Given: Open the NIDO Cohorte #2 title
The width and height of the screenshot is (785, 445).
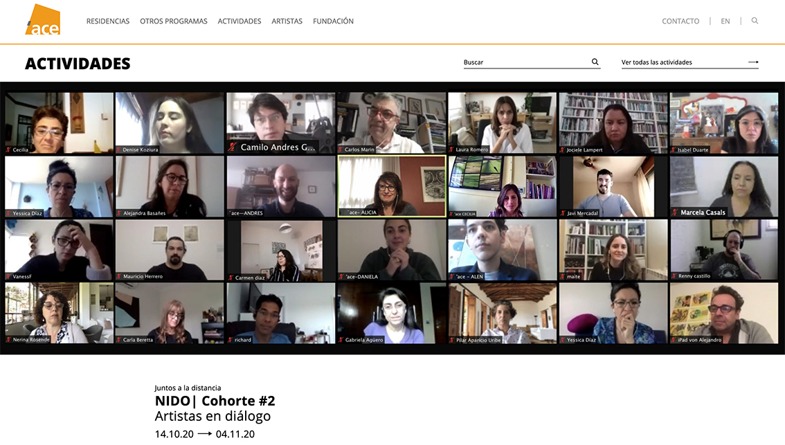Looking at the screenshot, I should 215,401.
